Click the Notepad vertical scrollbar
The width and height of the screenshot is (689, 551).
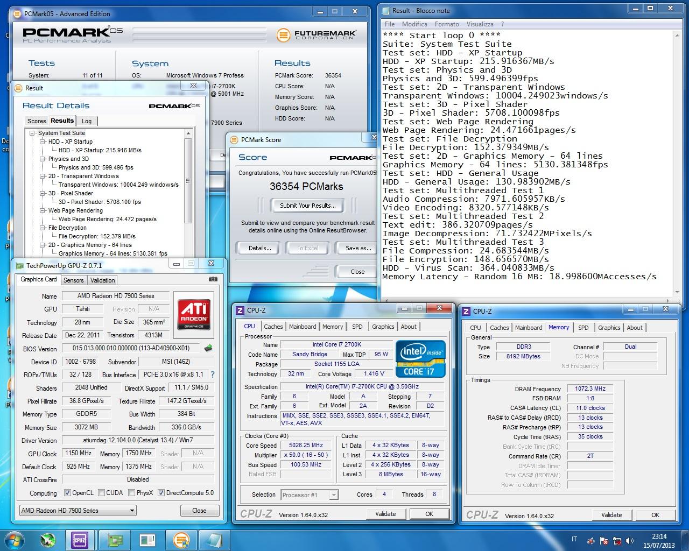pyautogui.click(x=677, y=164)
